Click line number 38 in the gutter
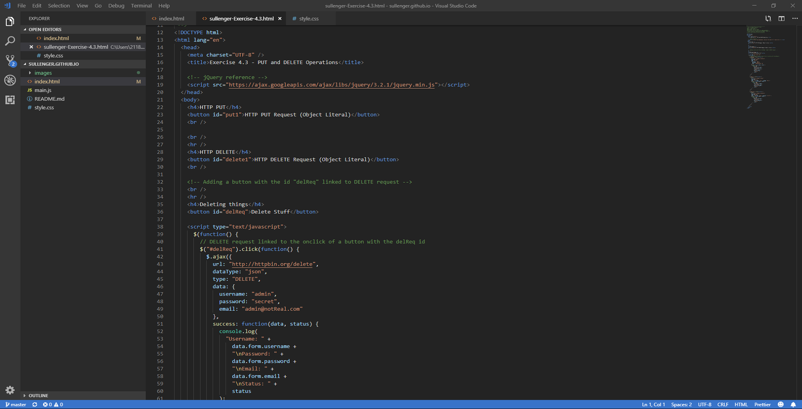 coord(160,227)
